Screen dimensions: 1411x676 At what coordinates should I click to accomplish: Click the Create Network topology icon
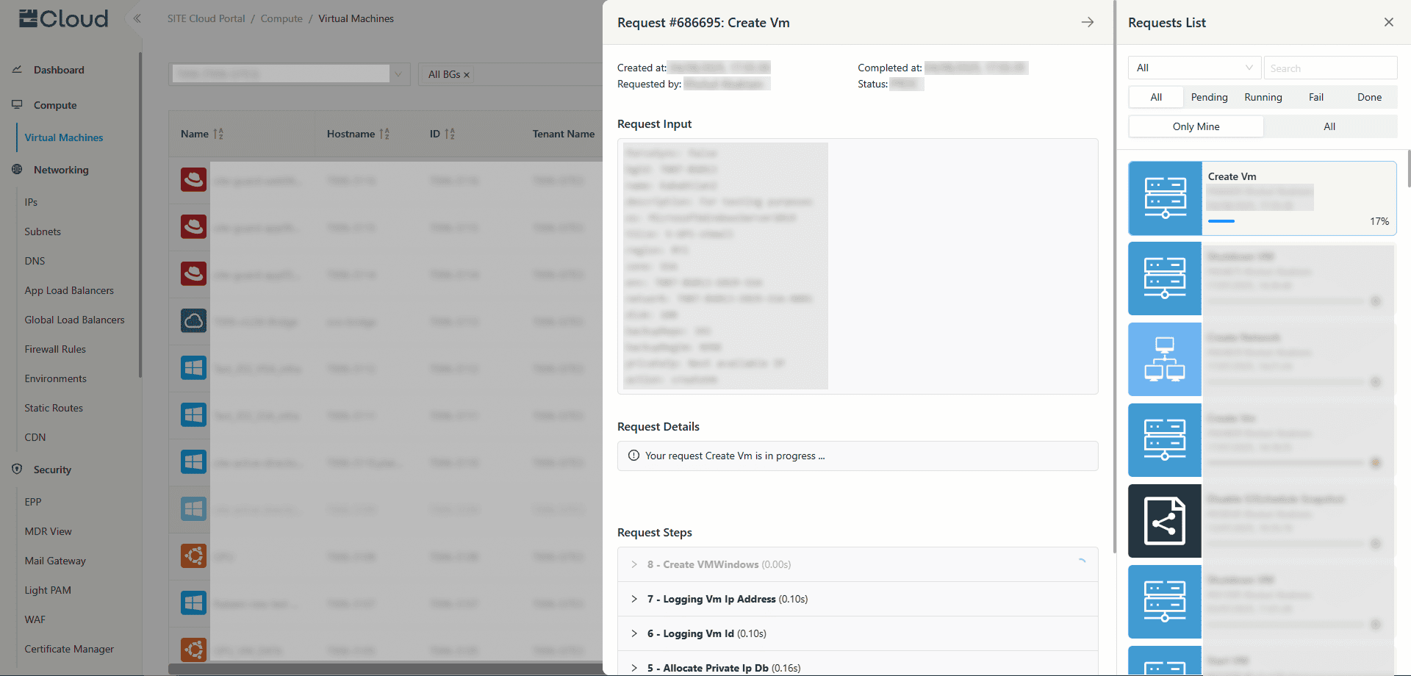click(x=1165, y=360)
